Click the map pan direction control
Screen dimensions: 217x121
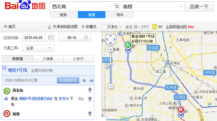pos(111,39)
